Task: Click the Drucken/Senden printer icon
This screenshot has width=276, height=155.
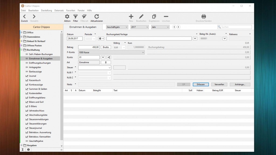Action: (203, 17)
